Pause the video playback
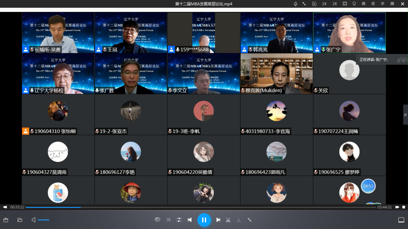 click(x=204, y=220)
